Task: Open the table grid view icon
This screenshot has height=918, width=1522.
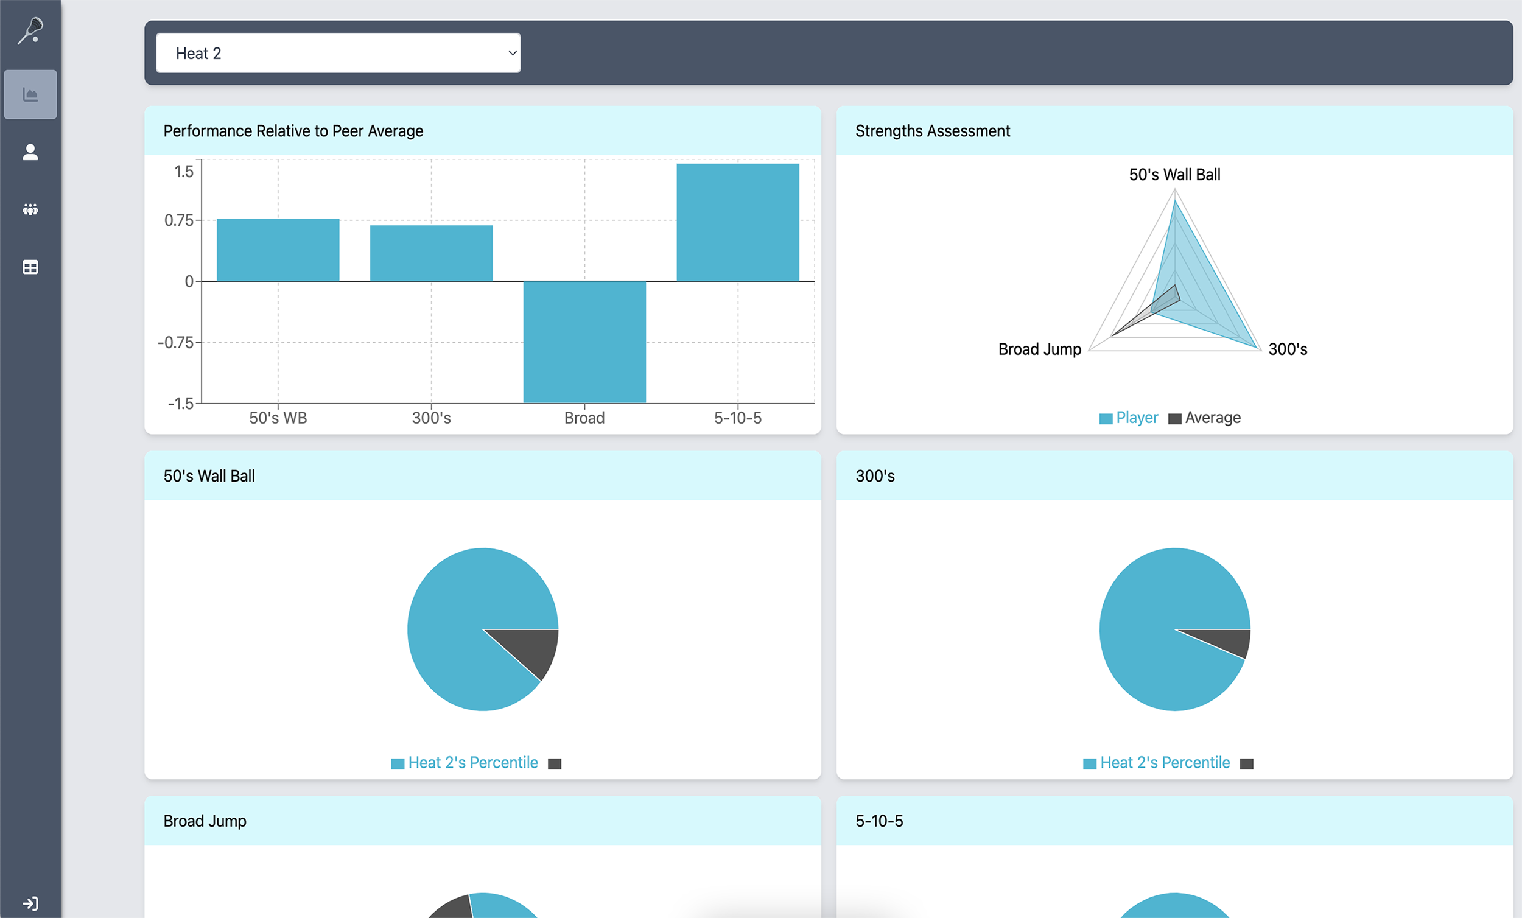Action: [x=30, y=267]
